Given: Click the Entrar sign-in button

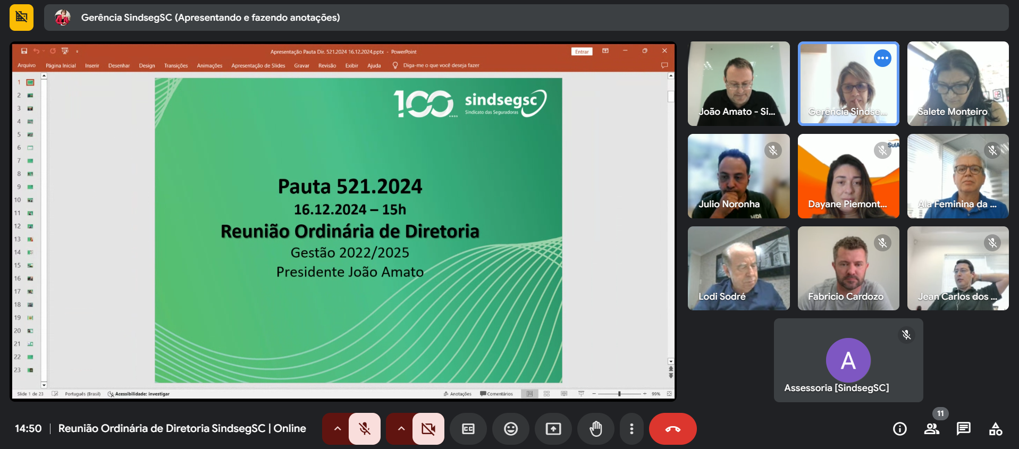Looking at the screenshot, I should point(582,52).
